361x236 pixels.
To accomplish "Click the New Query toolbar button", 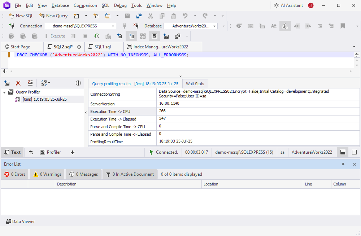I will [53, 16].
